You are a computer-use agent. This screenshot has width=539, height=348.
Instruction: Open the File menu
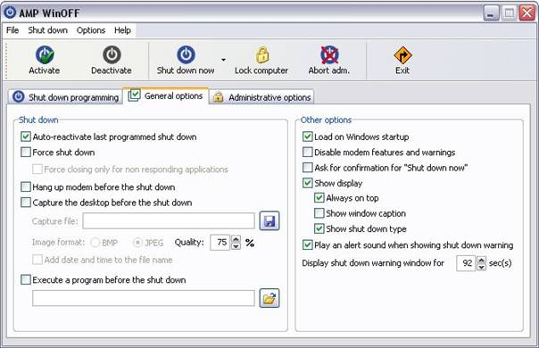point(12,30)
